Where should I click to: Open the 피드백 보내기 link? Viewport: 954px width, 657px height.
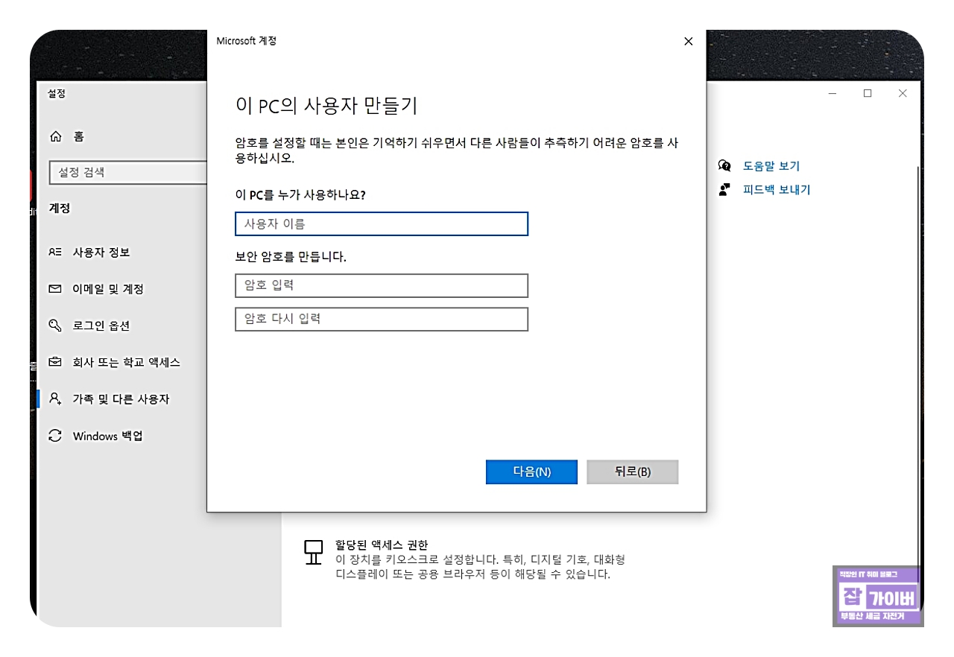[x=777, y=190]
